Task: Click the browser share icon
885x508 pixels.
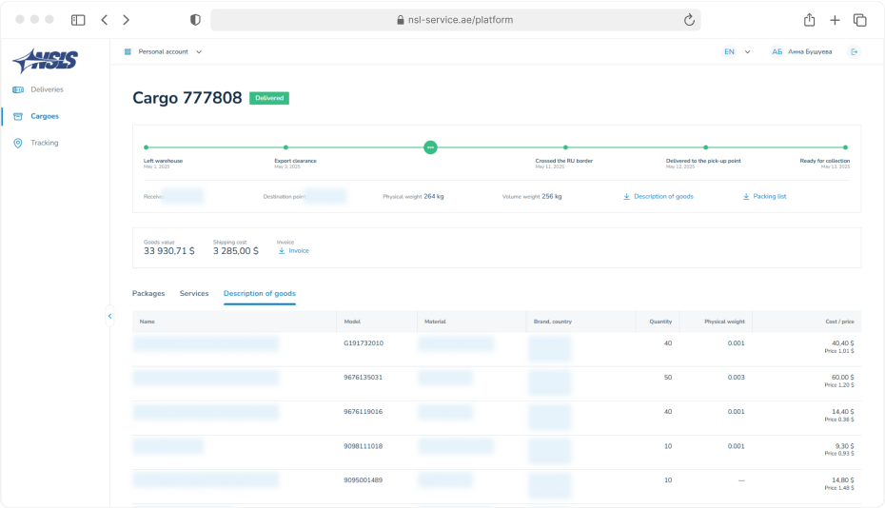Action: (810, 20)
